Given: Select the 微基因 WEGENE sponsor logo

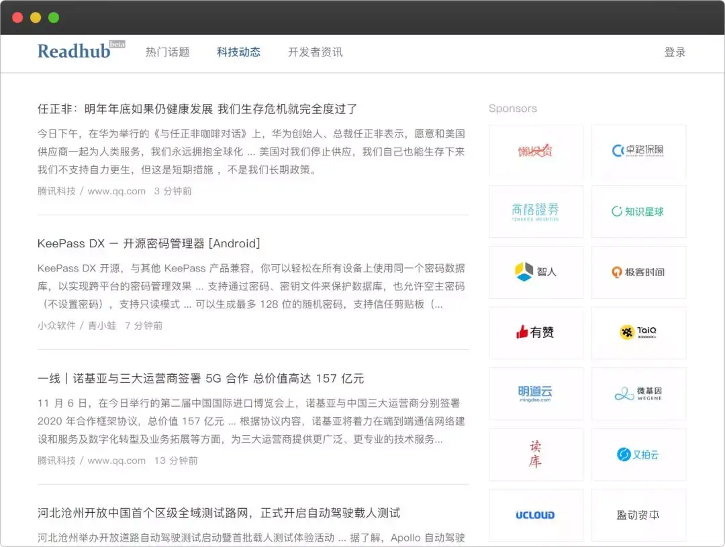Looking at the screenshot, I should (x=638, y=393).
